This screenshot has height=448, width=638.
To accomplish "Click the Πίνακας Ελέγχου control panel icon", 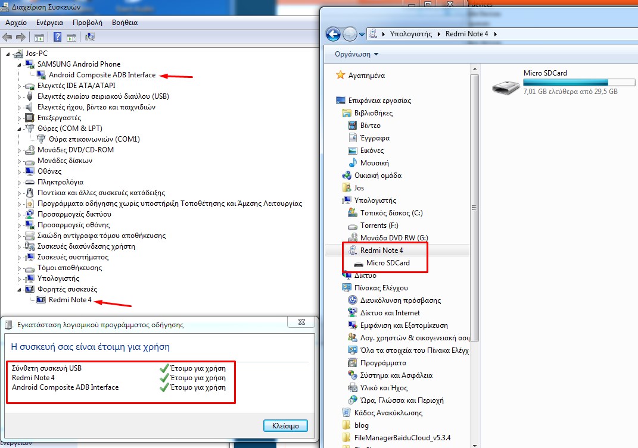I will pyautogui.click(x=347, y=288).
